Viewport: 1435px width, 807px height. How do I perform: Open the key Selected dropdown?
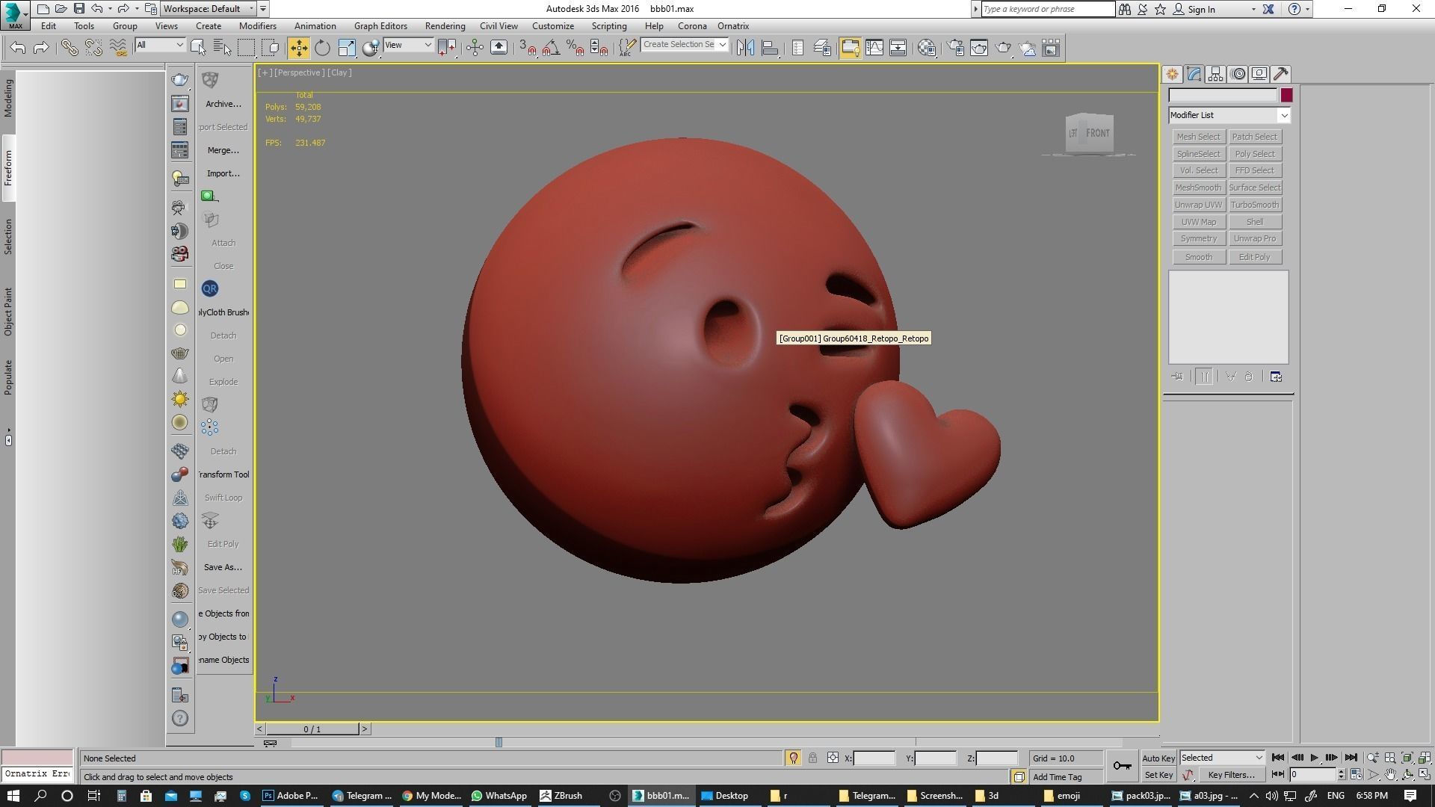(1222, 758)
